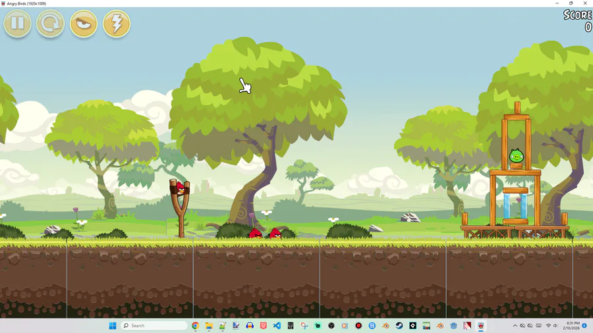Open the Windows Start menu
This screenshot has height=333, width=593.
click(x=112, y=326)
